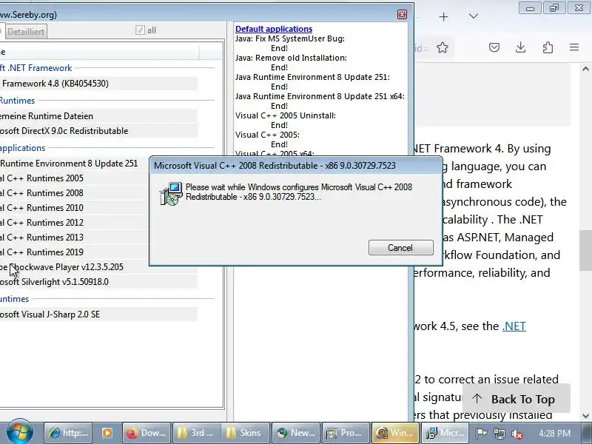The image size is (592, 444).
Task: Bookmark this page with the star icon
Action: 443,47
